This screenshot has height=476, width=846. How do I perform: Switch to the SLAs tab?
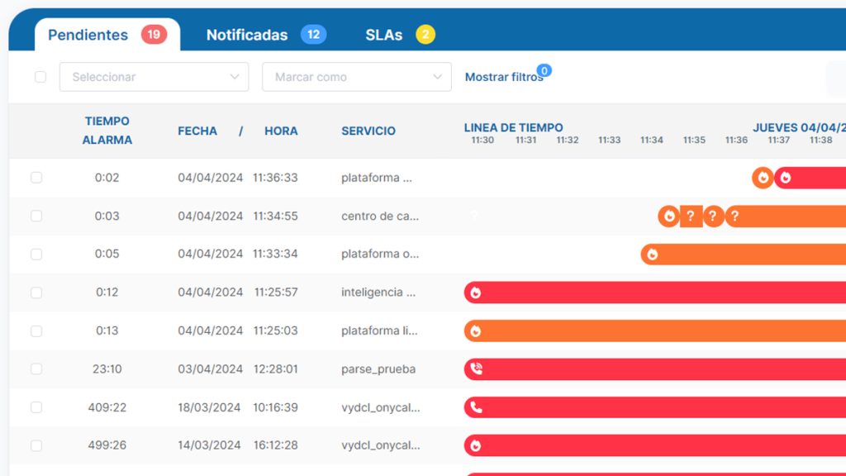pyautogui.click(x=400, y=35)
